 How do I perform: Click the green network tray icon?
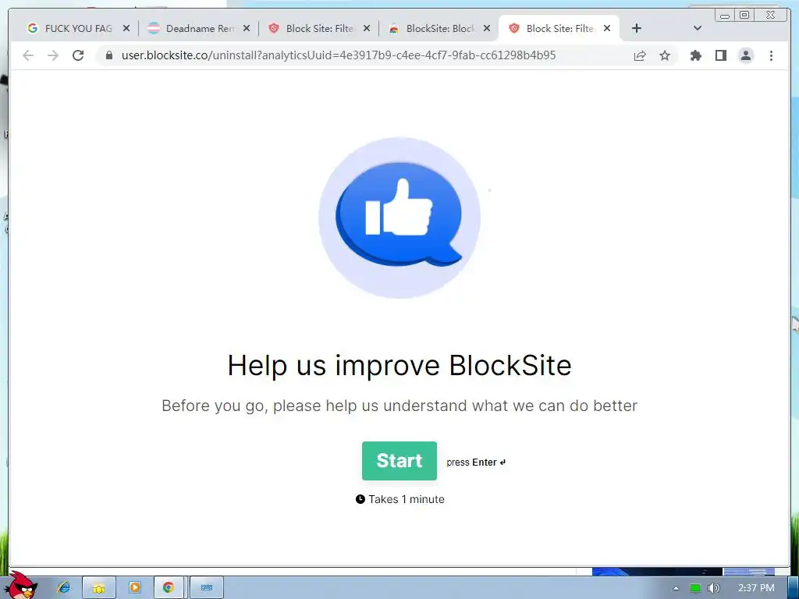[x=695, y=588]
